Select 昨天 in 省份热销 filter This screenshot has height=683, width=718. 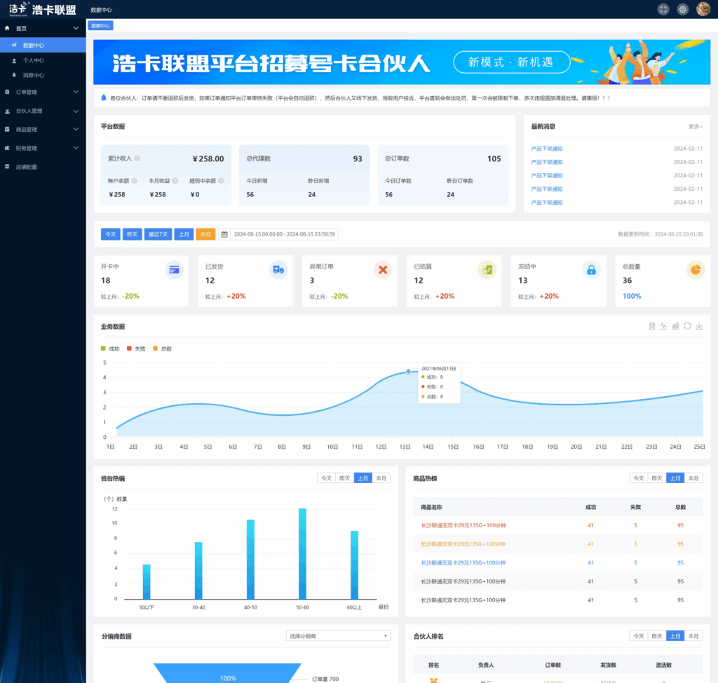tap(345, 478)
